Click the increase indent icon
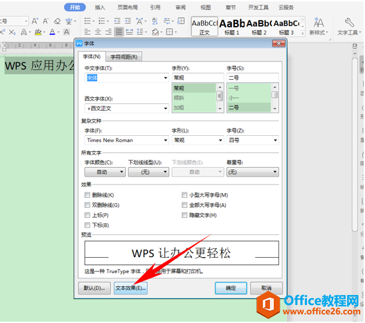This screenshot has width=365, height=323. (x=128, y=21)
